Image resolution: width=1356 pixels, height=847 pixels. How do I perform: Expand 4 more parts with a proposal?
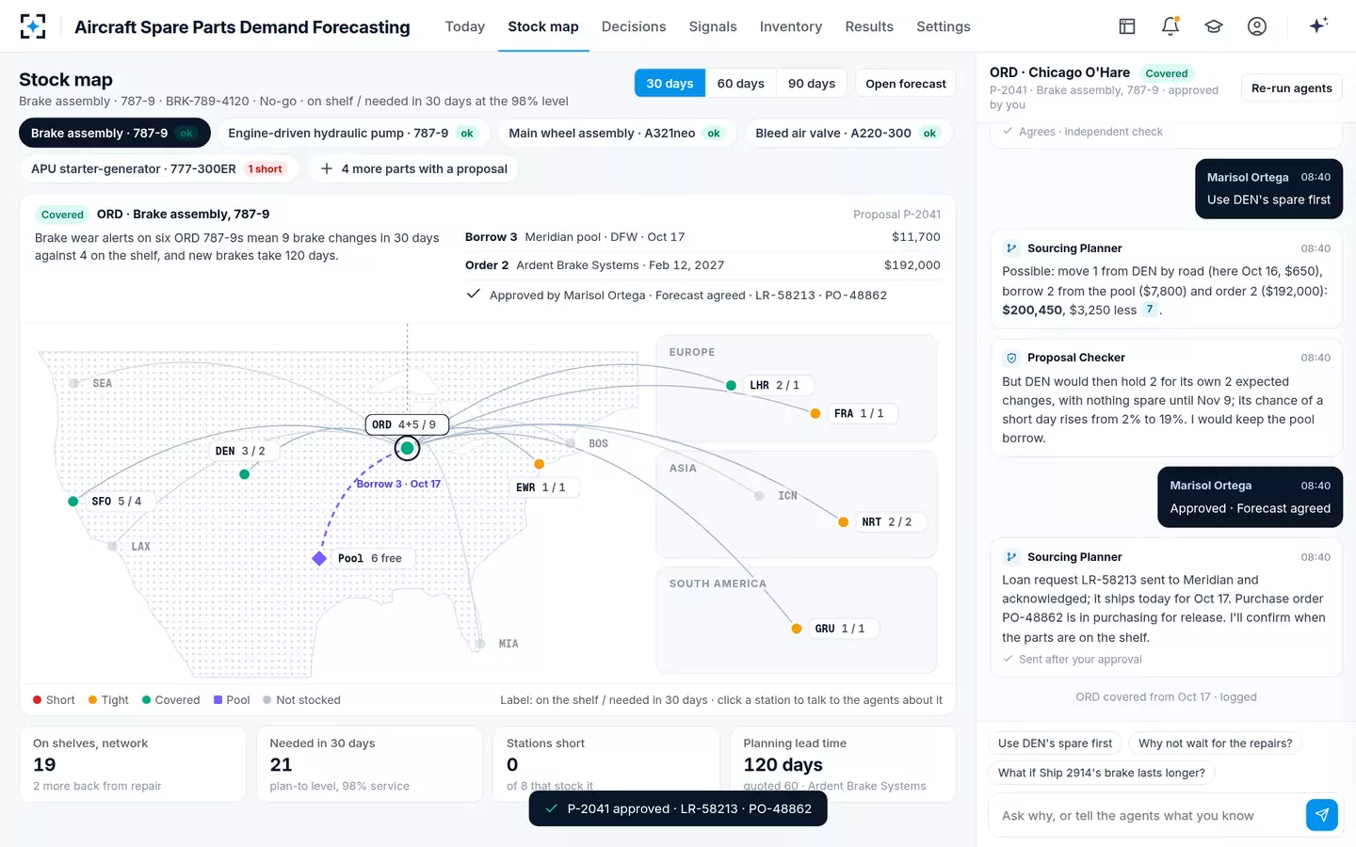pyautogui.click(x=413, y=169)
